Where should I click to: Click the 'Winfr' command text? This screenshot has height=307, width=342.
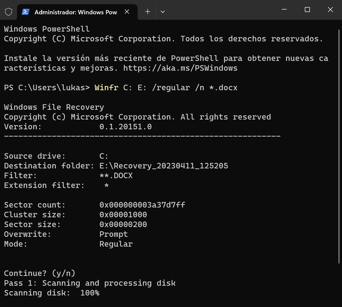106,88
